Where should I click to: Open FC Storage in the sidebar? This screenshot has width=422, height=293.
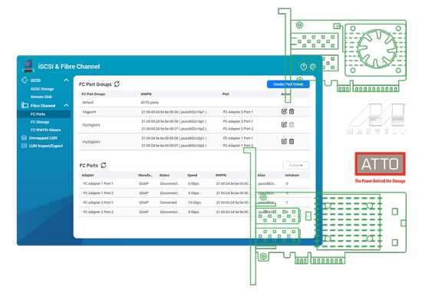pyautogui.click(x=40, y=122)
